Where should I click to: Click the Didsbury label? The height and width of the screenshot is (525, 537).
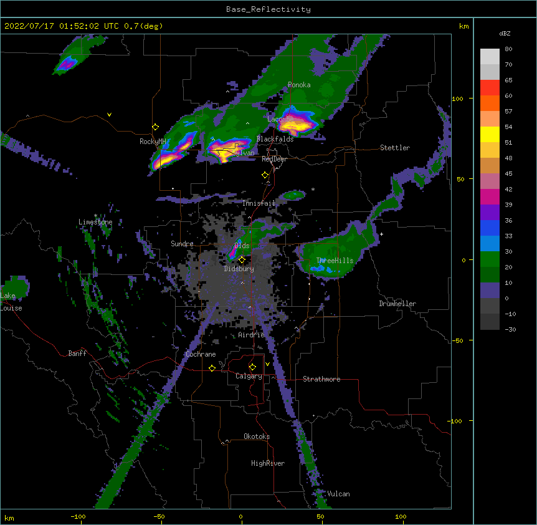pos(239,269)
